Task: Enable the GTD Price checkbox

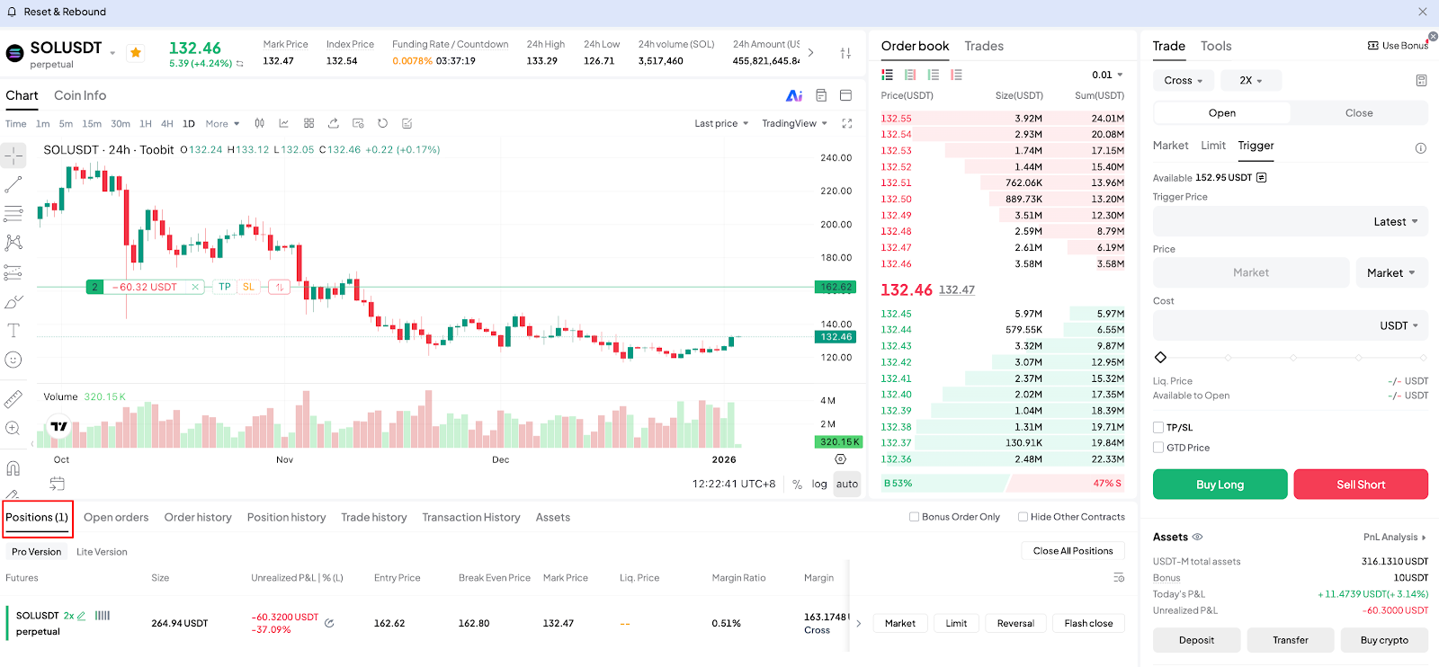Action: tap(1158, 448)
